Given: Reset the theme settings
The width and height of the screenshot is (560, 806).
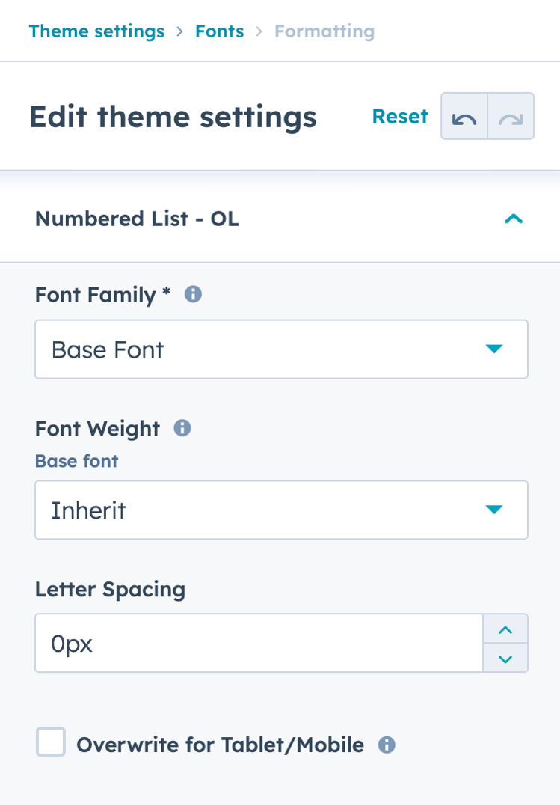Looking at the screenshot, I should click(x=400, y=117).
